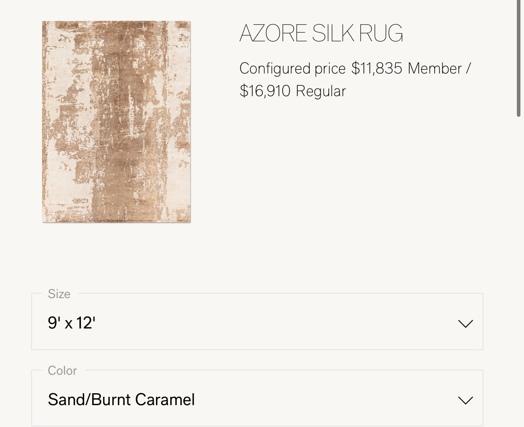Expand the 9' x 12' size selector
This screenshot has width=524, height=427.
[466, 323]
